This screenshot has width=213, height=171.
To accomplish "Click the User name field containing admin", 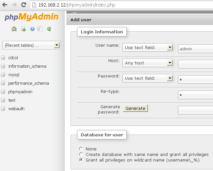I will pyautogui.click(x=195, y=49).
